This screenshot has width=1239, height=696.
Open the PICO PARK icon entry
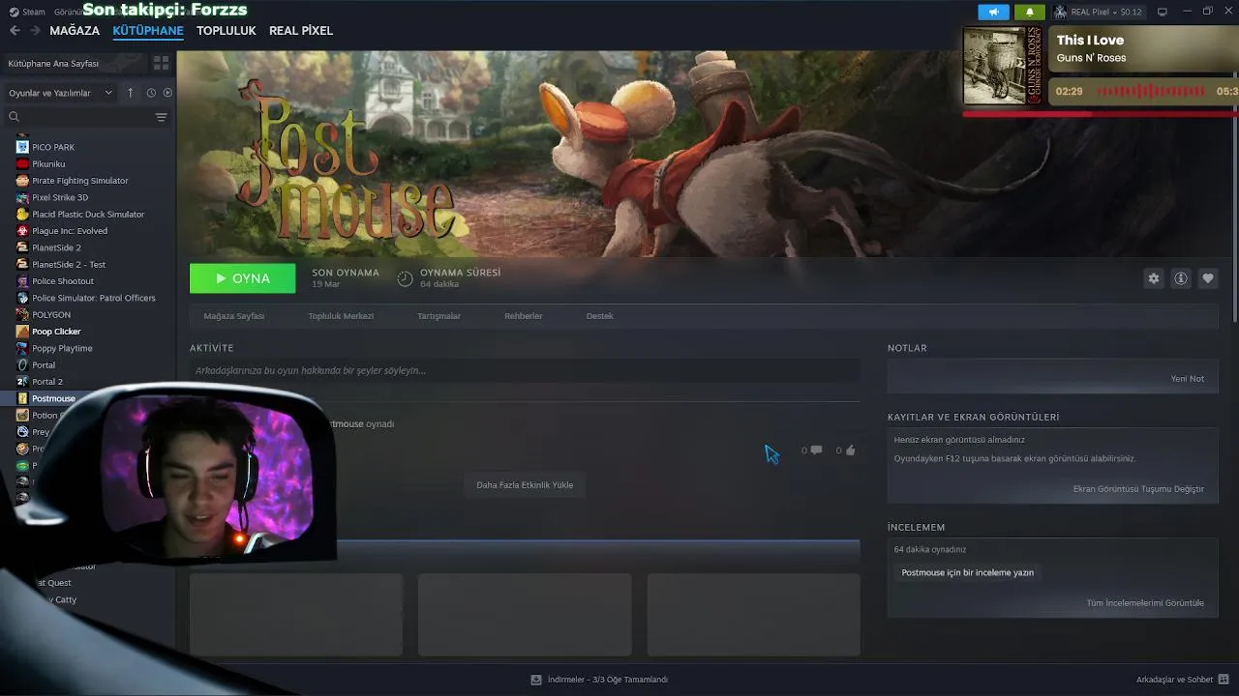[x=22, y=147]
